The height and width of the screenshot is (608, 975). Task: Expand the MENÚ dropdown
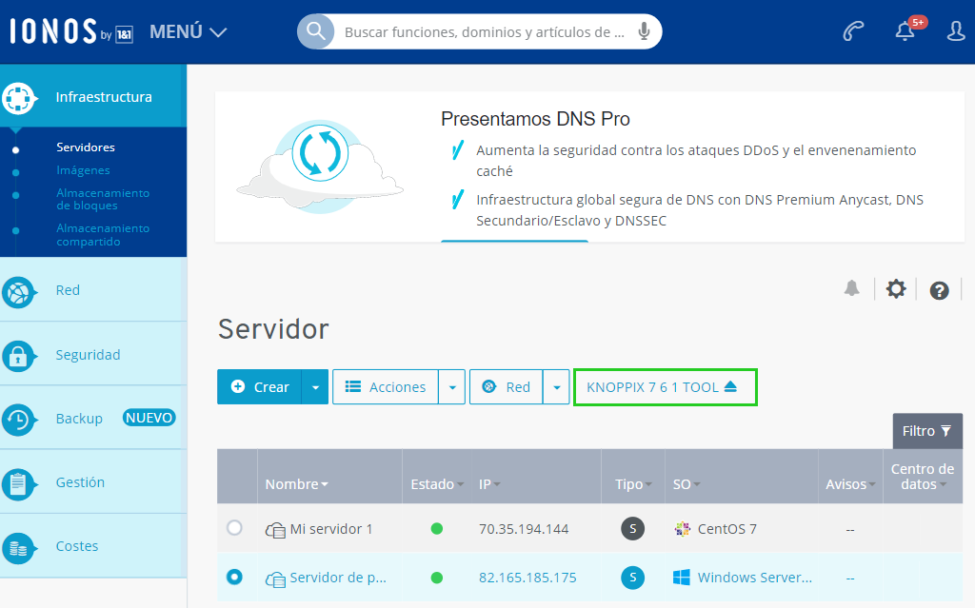point(188,31)
